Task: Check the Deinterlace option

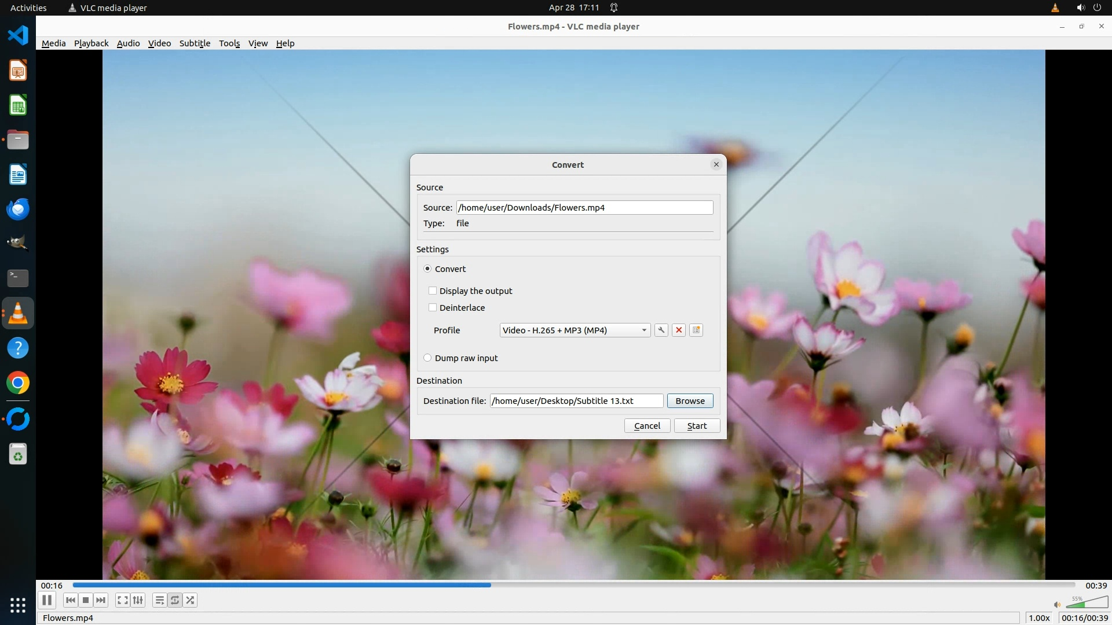Action: (433, 307)
